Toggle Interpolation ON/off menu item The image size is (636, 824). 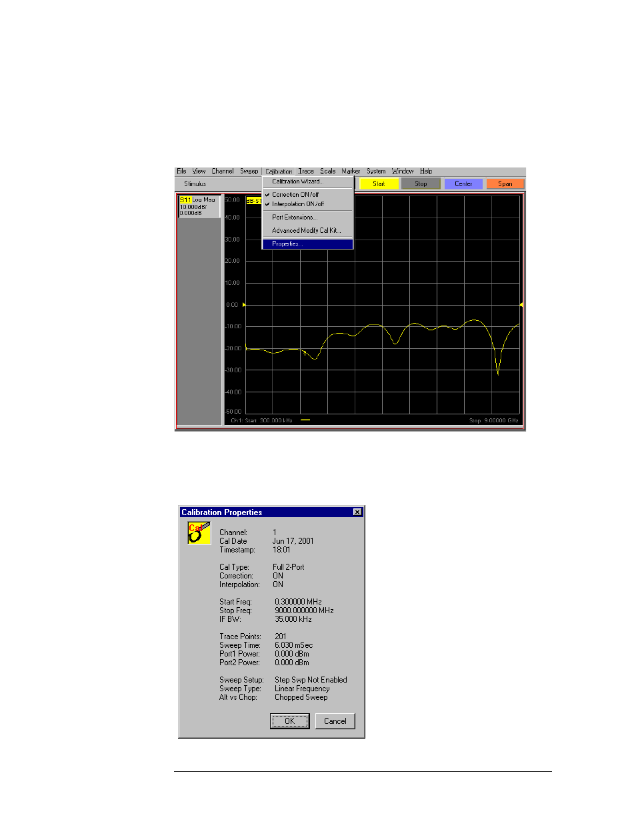pos(307,204)
